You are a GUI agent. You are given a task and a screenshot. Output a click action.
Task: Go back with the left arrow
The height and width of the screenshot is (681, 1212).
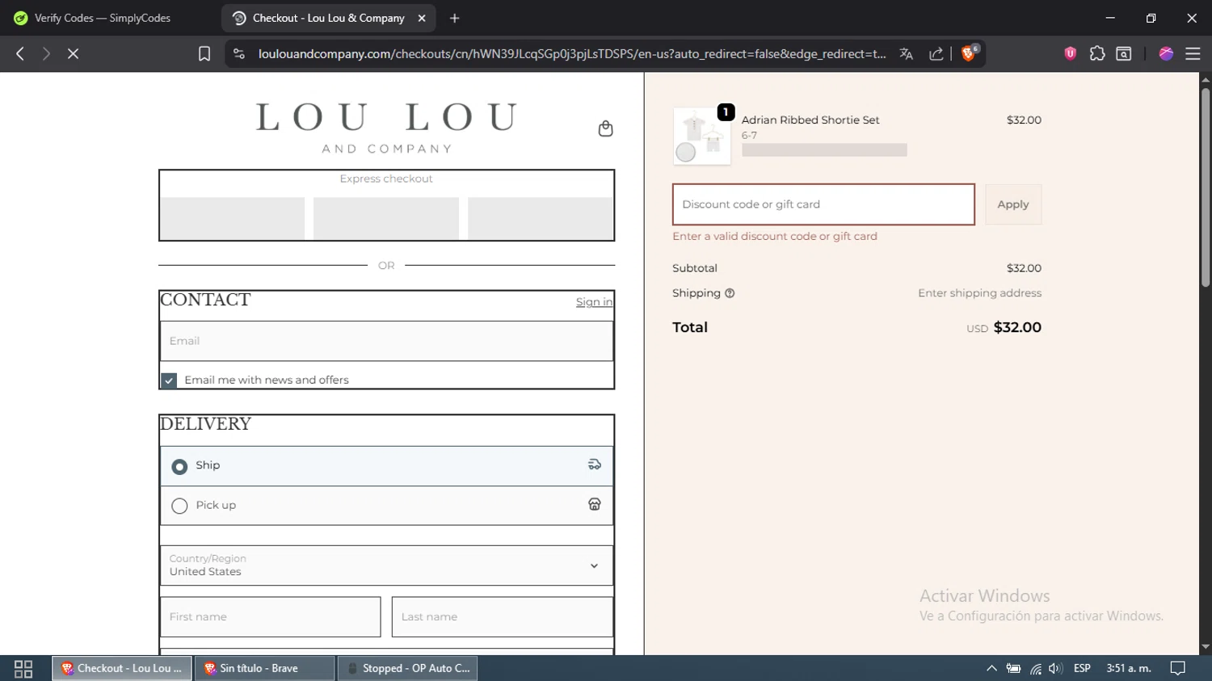(x=20, y=53)
